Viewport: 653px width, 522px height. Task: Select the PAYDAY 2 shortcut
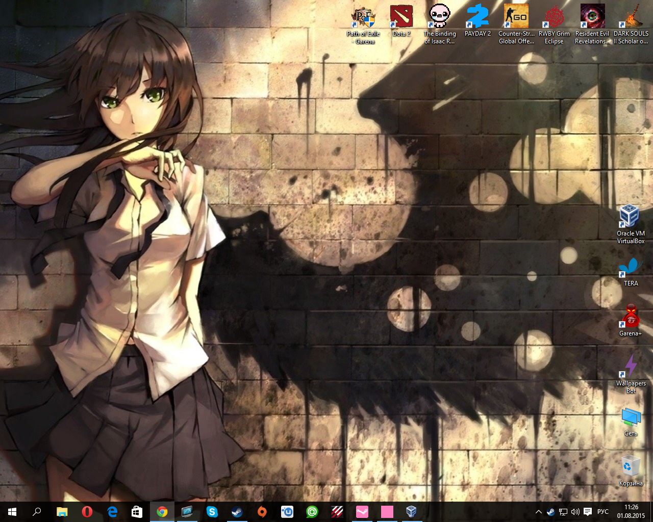click(478, 21)
